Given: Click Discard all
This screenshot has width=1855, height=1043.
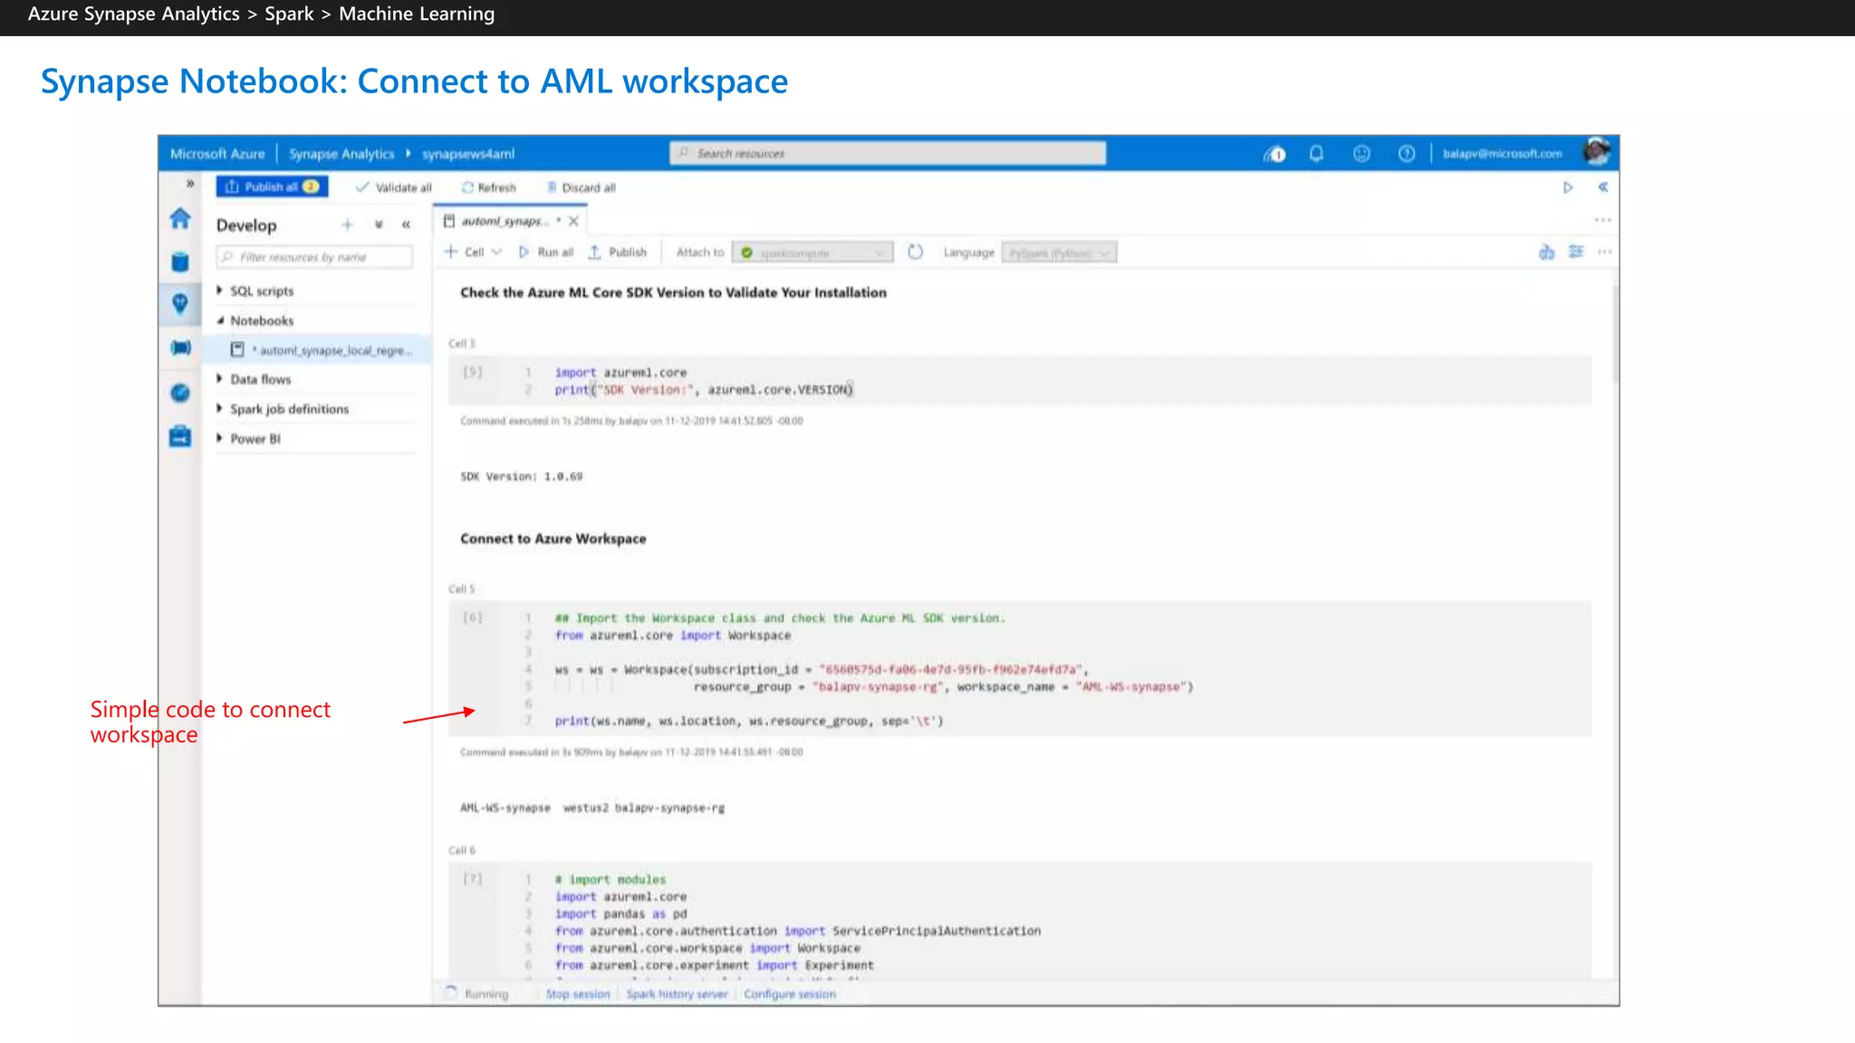Looking at the screenshot, I should [x=581, y=187].
